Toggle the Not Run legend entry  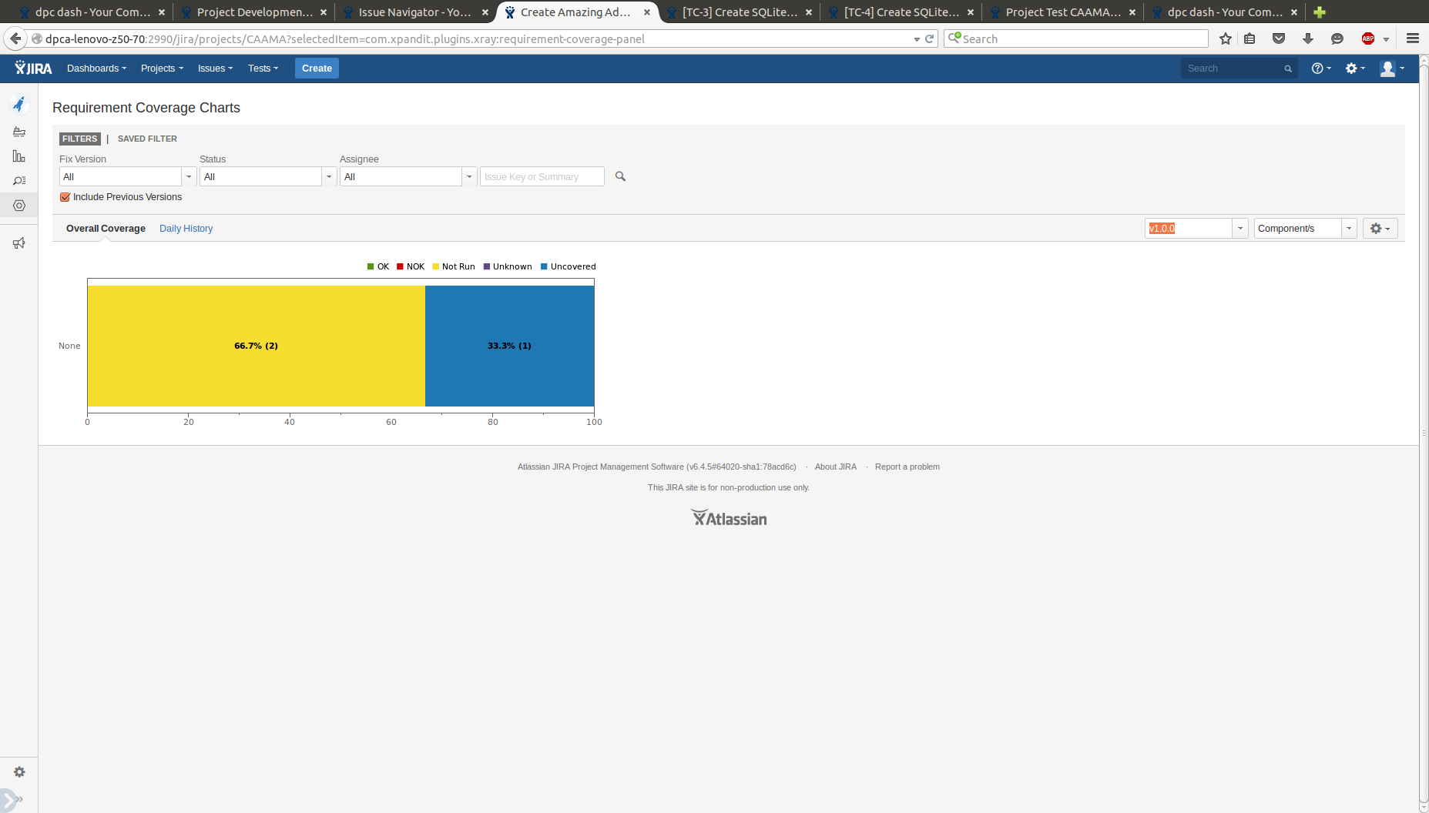click(x=453, y=266)
